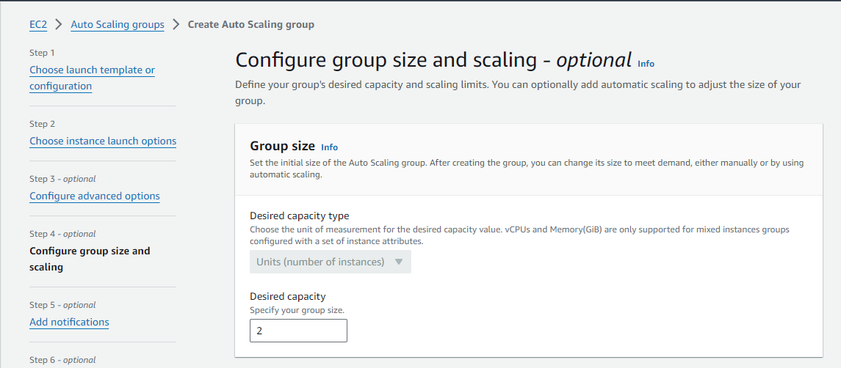Open Info link beside page heading

coord(646,64)
